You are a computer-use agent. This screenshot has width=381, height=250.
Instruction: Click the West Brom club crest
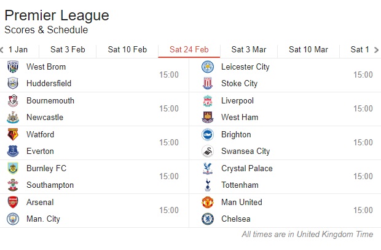13,67
